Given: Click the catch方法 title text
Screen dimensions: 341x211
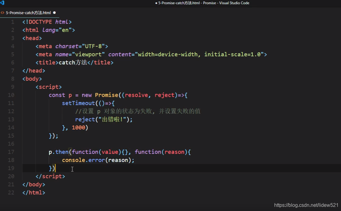Looking at the screenshot, I should 73,62.
